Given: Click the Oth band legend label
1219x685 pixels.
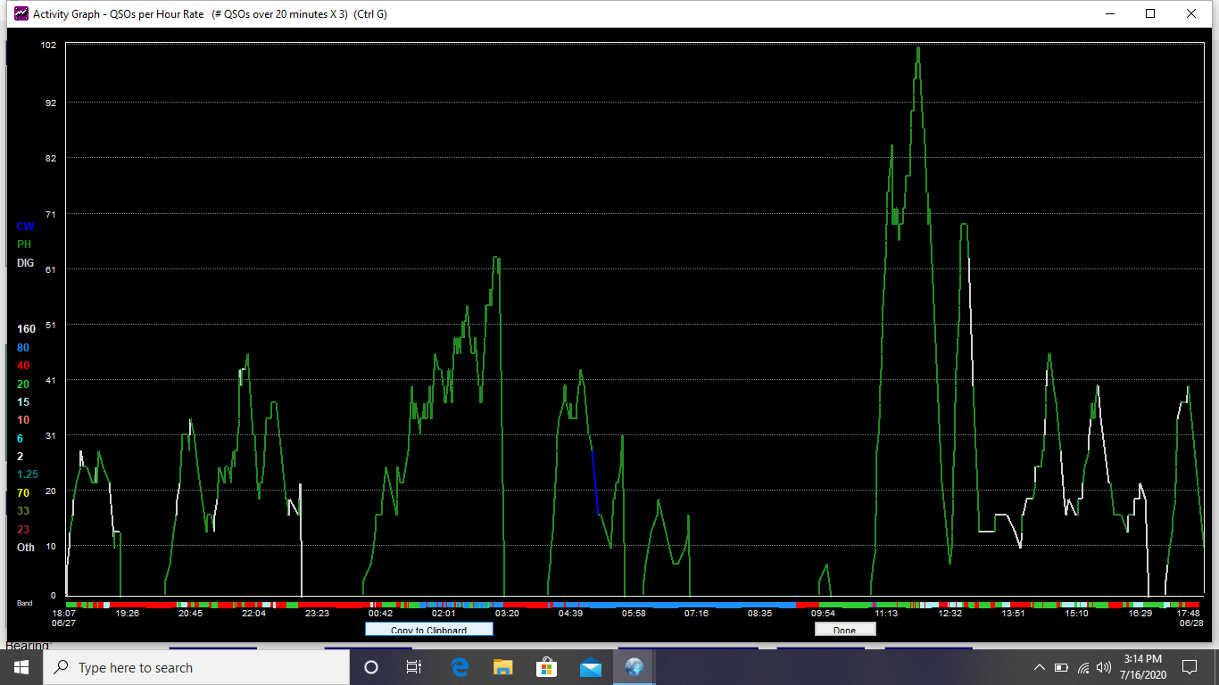Looking at the screenshot, I should 26,548.
